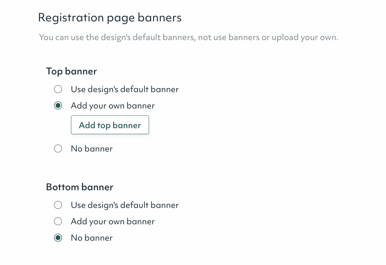Click the "Registration page banners" heading

[x=110, y=17]
